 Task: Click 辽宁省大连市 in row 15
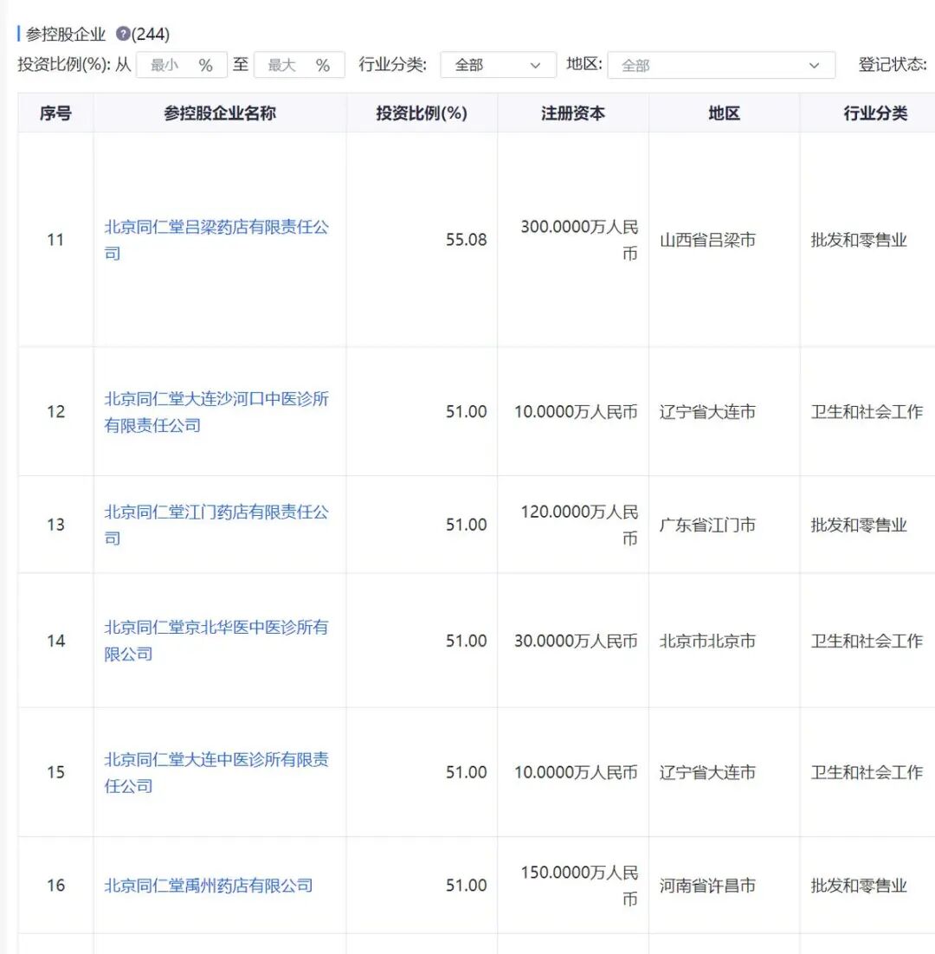click(707, 772)
